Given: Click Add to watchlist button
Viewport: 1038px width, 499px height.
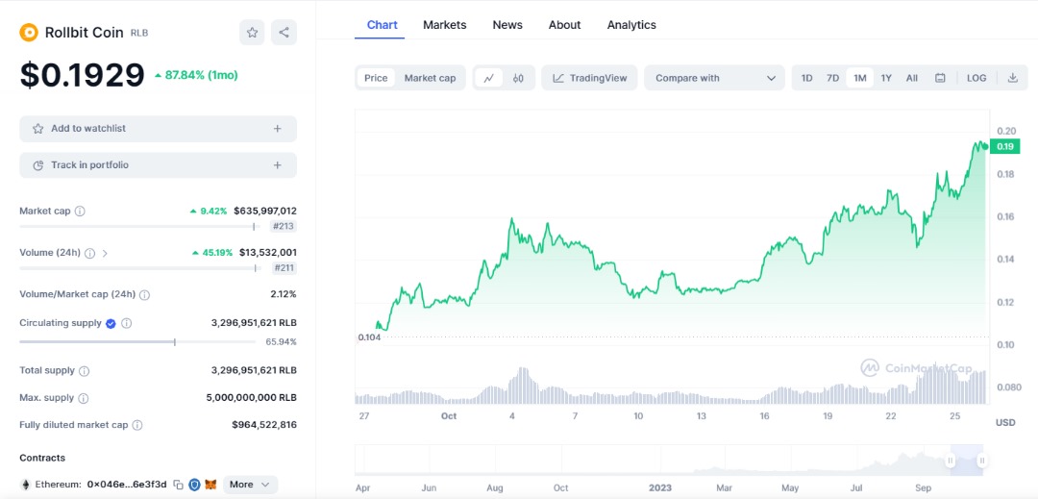Looking at the screenshot, I should tap(159, 129).
